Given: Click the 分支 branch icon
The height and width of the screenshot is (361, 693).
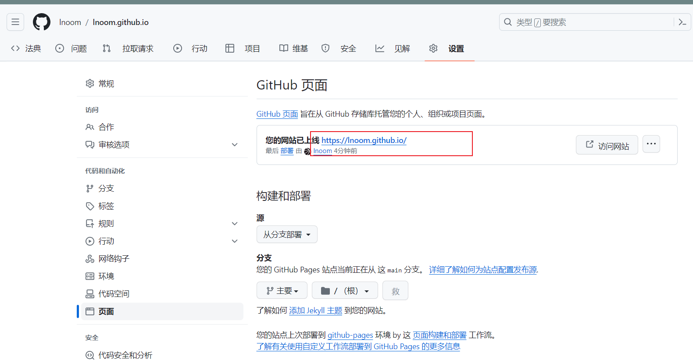Looking at the screenshot, I should click(90, 189).
